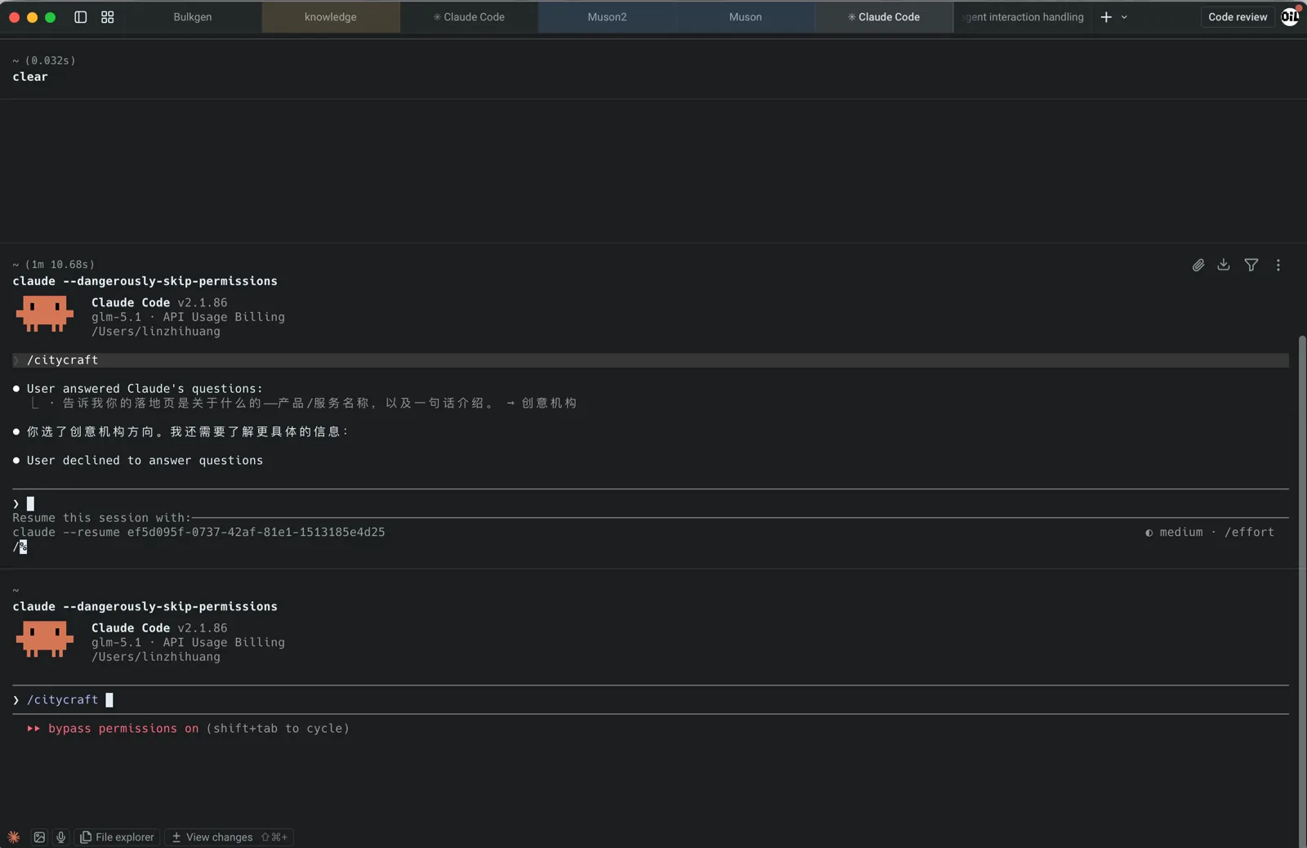Click the bottom /citycraft prompt input
The height and width of the screenshot is (848, 1307).
tap(650, 700)
